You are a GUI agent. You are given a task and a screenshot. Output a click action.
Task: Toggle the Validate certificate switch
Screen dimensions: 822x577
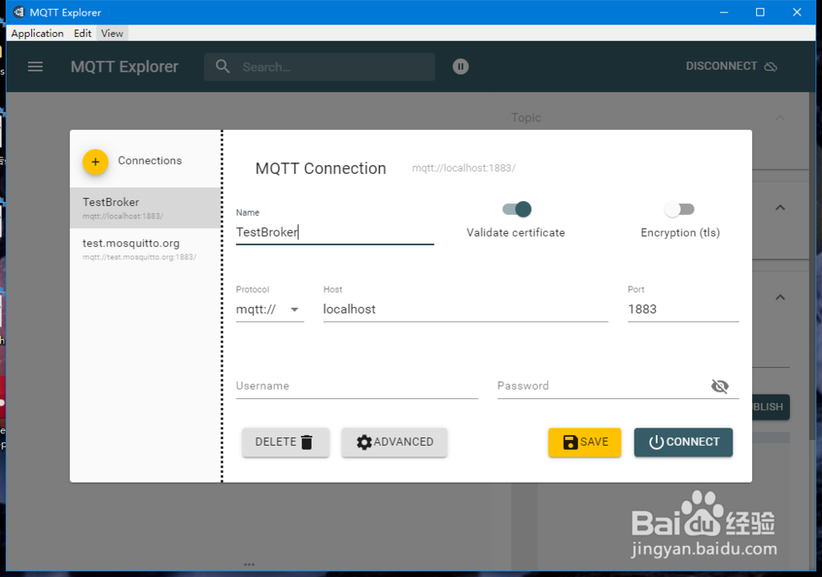(x=516, y=209)
